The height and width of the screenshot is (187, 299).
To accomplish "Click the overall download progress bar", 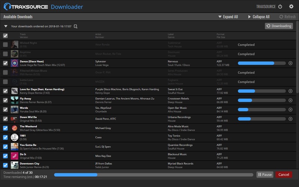I will click(154, 175).
